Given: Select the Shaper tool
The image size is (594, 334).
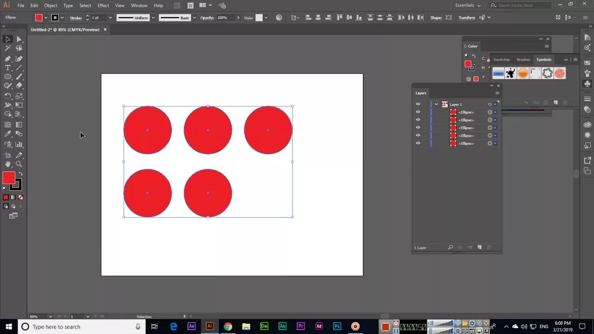Looking at the screenshot, I should (8, 85).
